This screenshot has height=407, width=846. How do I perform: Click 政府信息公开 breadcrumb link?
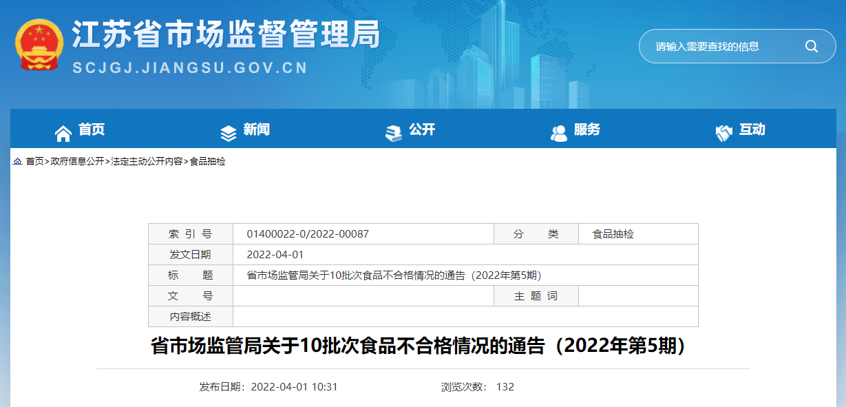pos(77,161)
